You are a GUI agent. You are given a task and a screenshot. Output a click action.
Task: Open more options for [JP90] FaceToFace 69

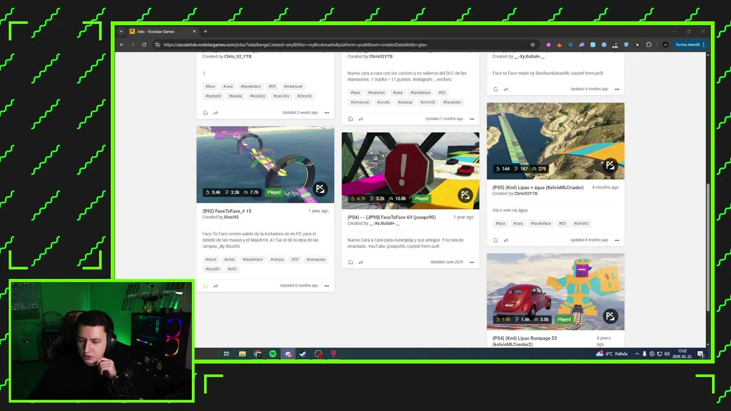point(472,262)
